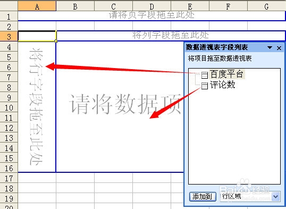The image size is (286, 209).
Task: Select column F header
Action: (x=228, y=6)
